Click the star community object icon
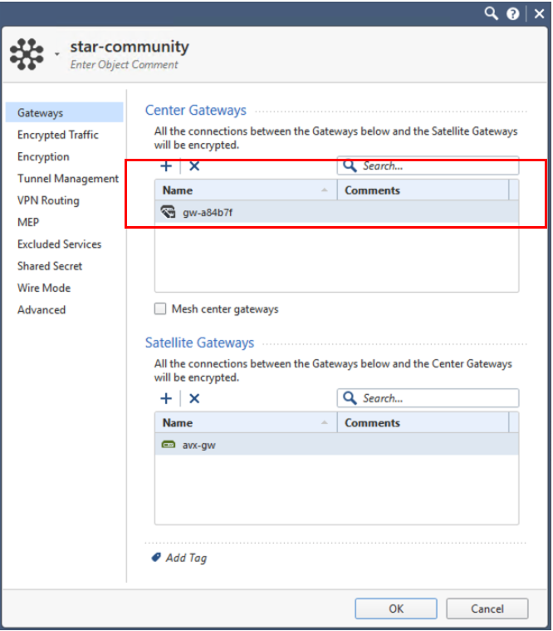Image resolution: width=553 pixels, height=631 pixels. (x=27, y=53)
